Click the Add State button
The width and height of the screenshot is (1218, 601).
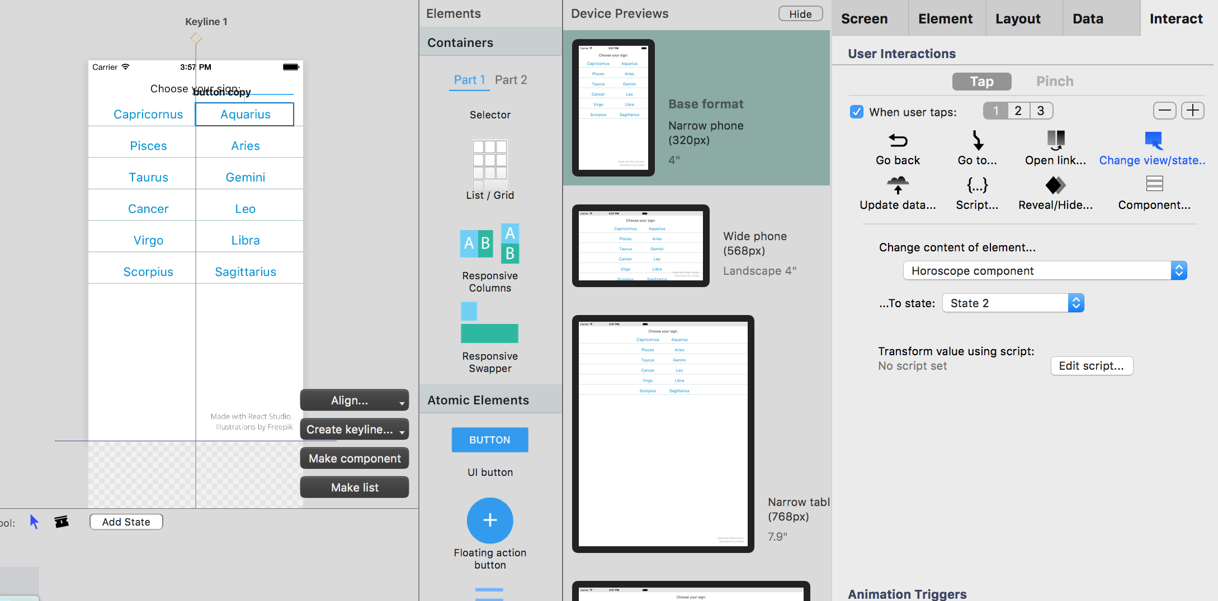point(126,522)
